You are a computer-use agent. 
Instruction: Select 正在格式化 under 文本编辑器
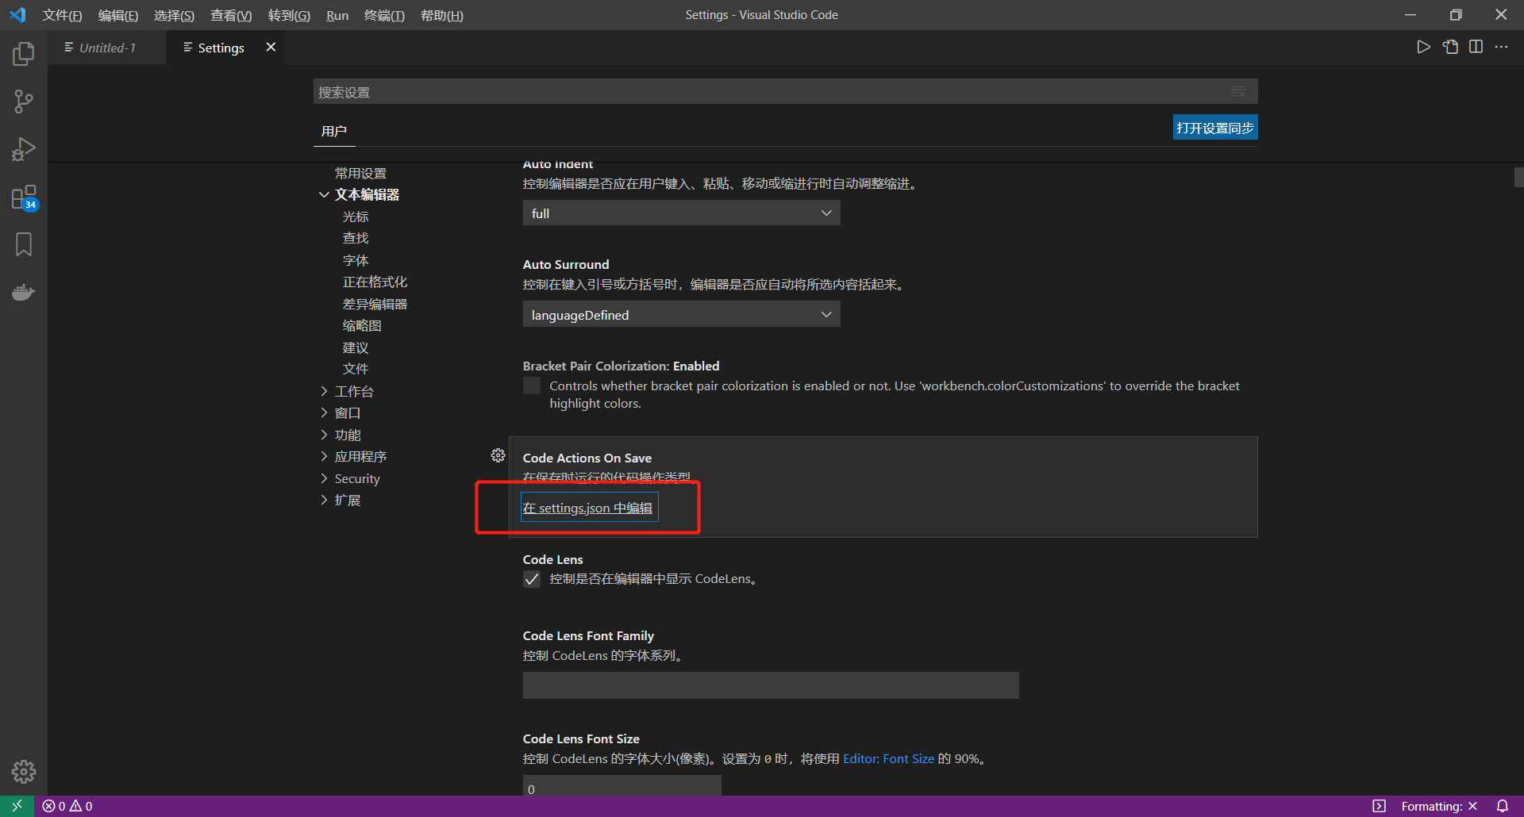[x=375, y=282]
